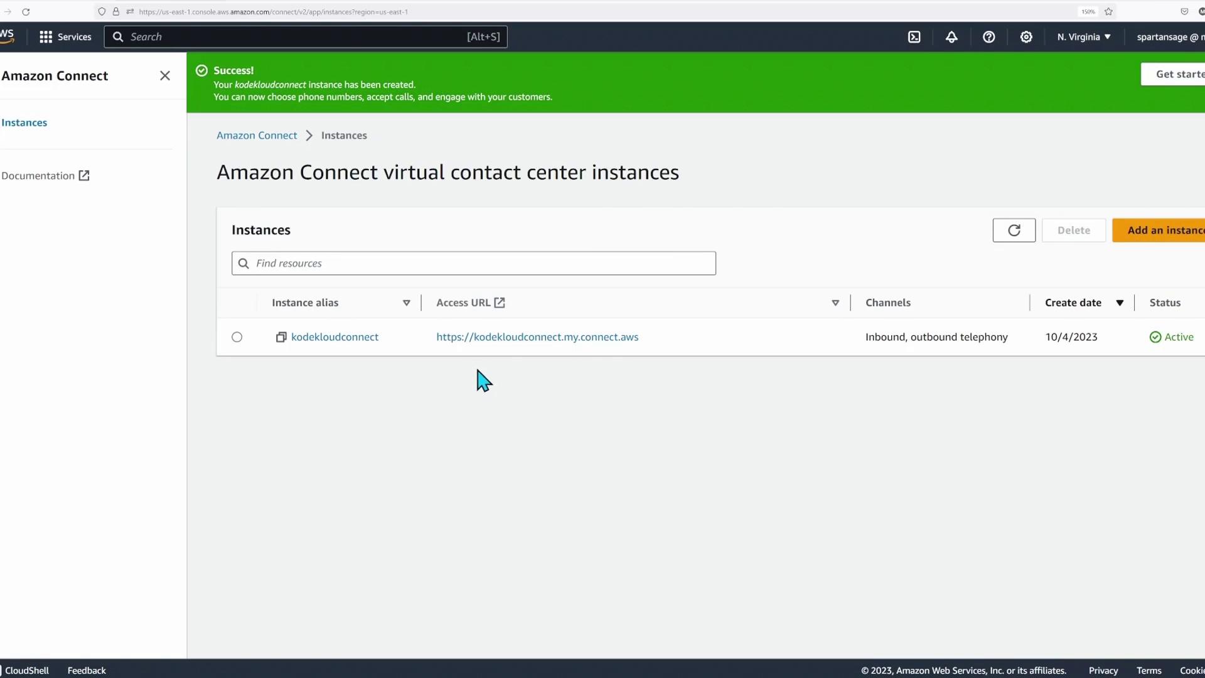Open the kodekloudconnect access URL
The height and width of the screenshot is (678, 1205).
[537, 337]
